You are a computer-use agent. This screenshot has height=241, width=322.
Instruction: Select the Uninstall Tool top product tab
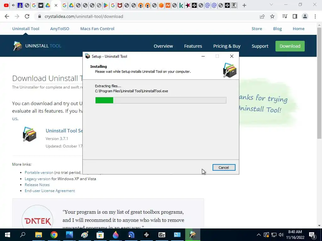(x=26, y=29)
